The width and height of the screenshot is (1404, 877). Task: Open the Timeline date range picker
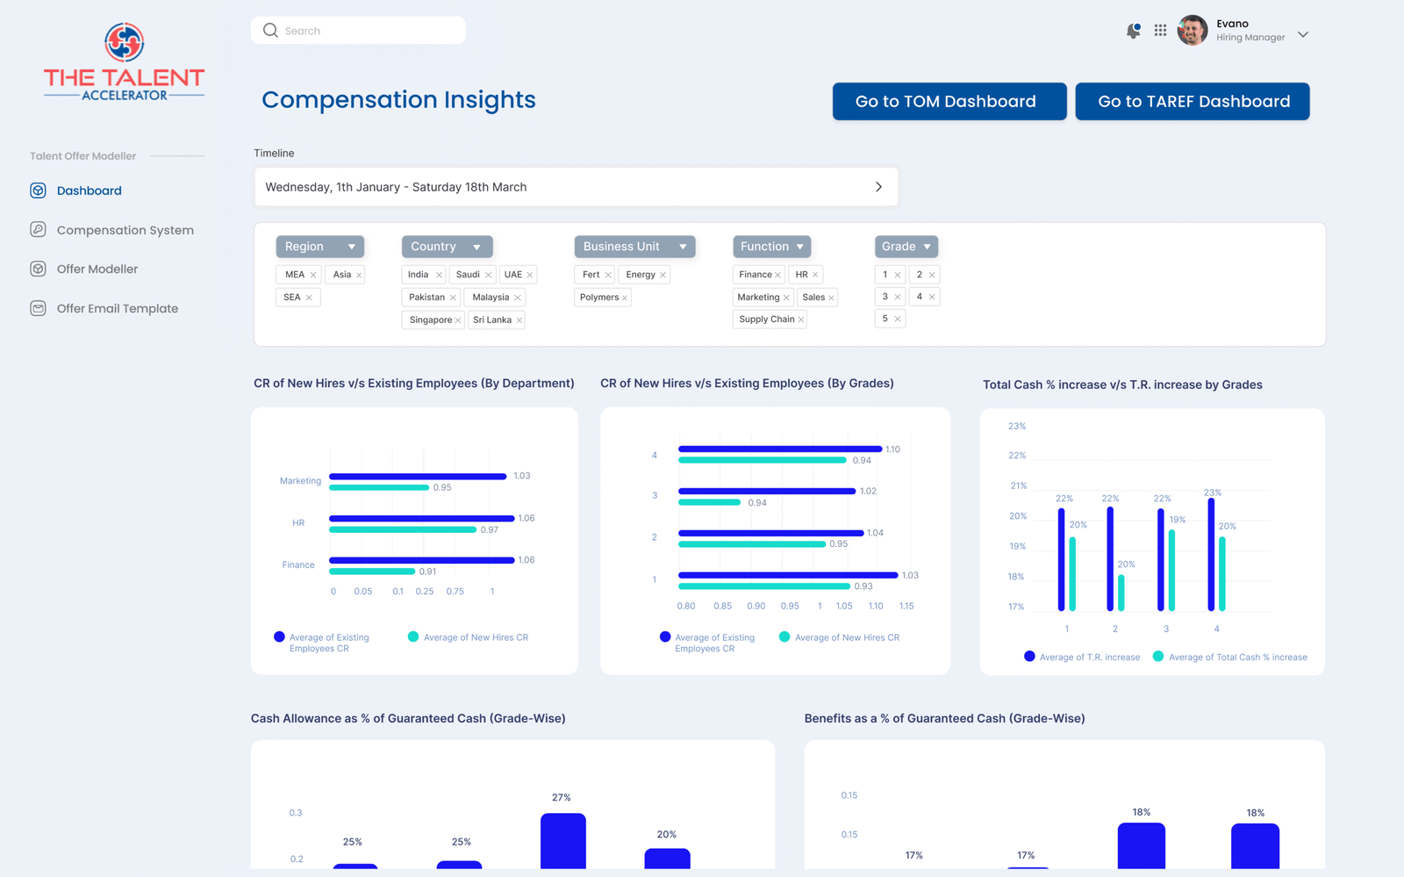click(x=576, y=187)
